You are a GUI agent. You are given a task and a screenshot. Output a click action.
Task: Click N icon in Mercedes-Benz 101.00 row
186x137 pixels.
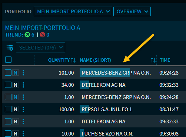16,73
